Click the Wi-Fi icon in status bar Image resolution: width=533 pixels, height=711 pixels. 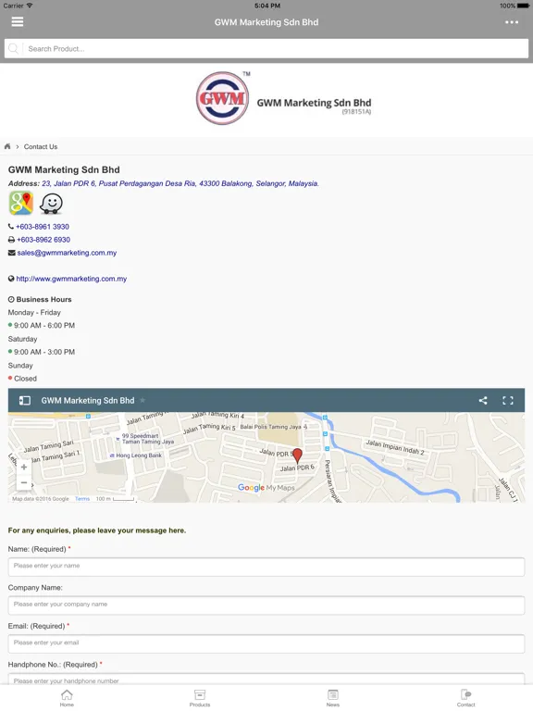pyautogui.click(x=30, y=6)
